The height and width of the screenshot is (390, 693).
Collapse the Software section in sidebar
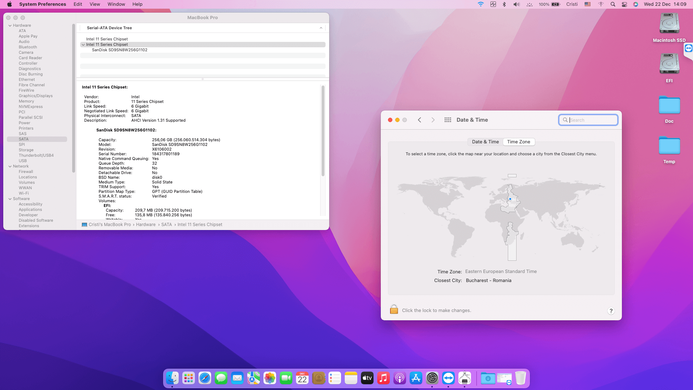click(10, 199)
